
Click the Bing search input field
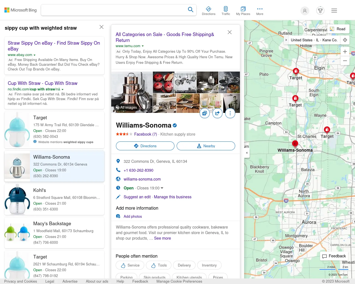tap(114, 10)
